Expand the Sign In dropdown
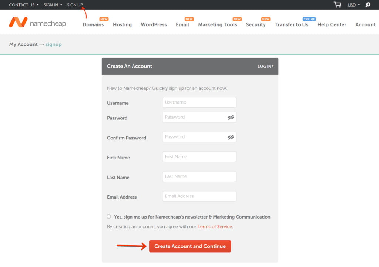The height and width of the screenshot is (267, 379). pyautogui.click(x=53, y=5)
